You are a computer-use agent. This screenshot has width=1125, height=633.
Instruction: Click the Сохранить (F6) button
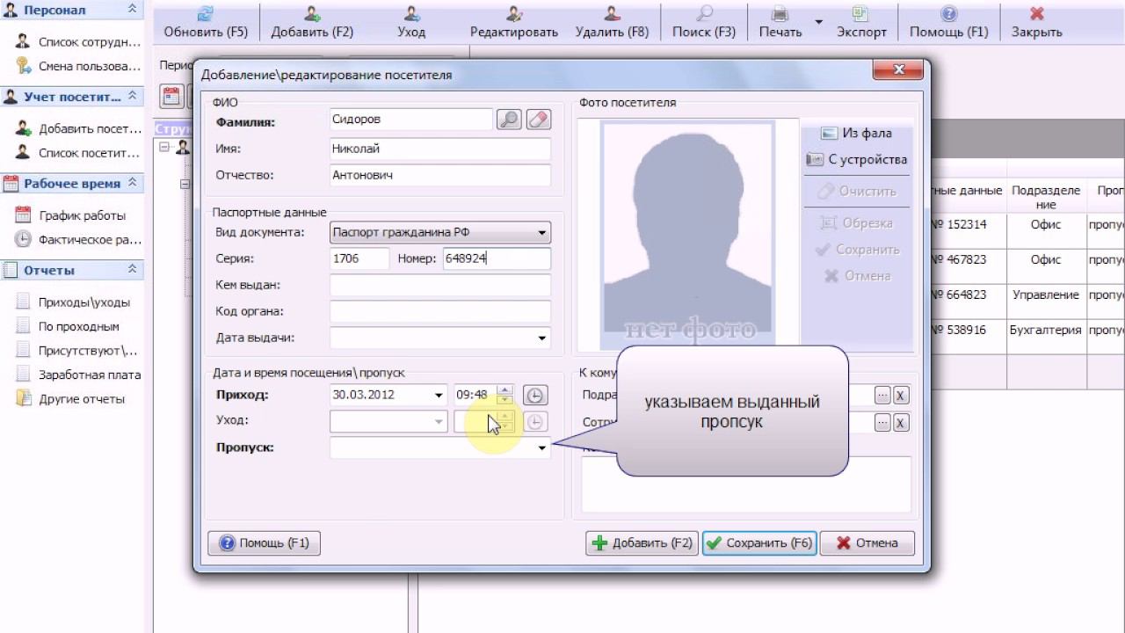point(759,543)
